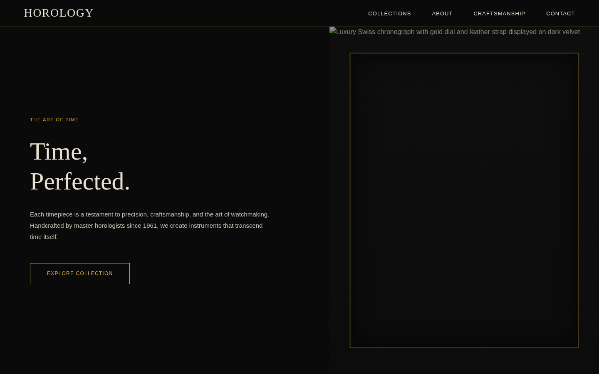
Task: Select the Time, Perfected headline
Action: tap(80, 166)
